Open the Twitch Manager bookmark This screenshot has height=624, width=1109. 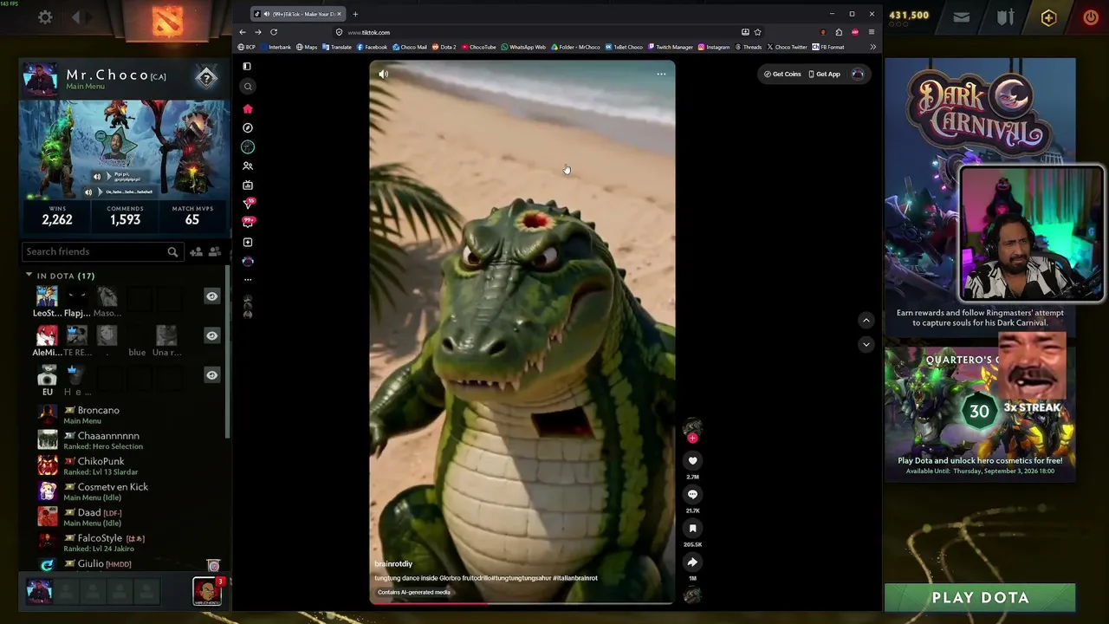coord(670,47)
